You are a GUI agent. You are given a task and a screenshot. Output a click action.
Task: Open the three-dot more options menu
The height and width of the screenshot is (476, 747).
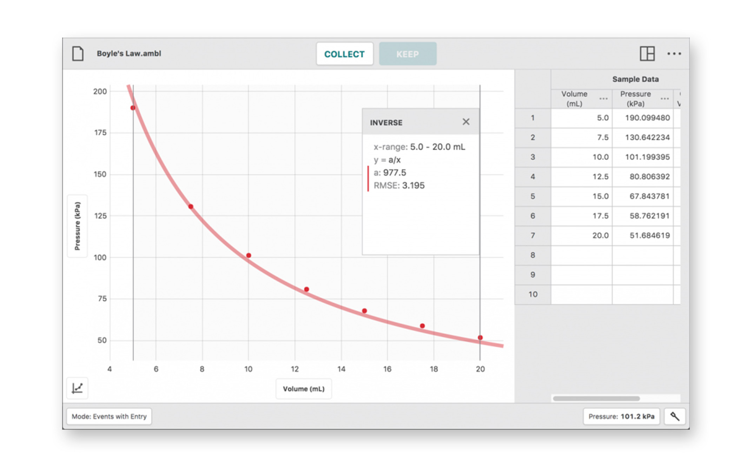click(674, 54)
